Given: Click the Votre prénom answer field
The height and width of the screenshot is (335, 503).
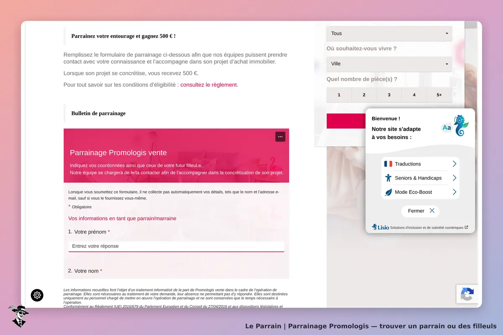Looking at the screenshot, I should pos(176,246).
